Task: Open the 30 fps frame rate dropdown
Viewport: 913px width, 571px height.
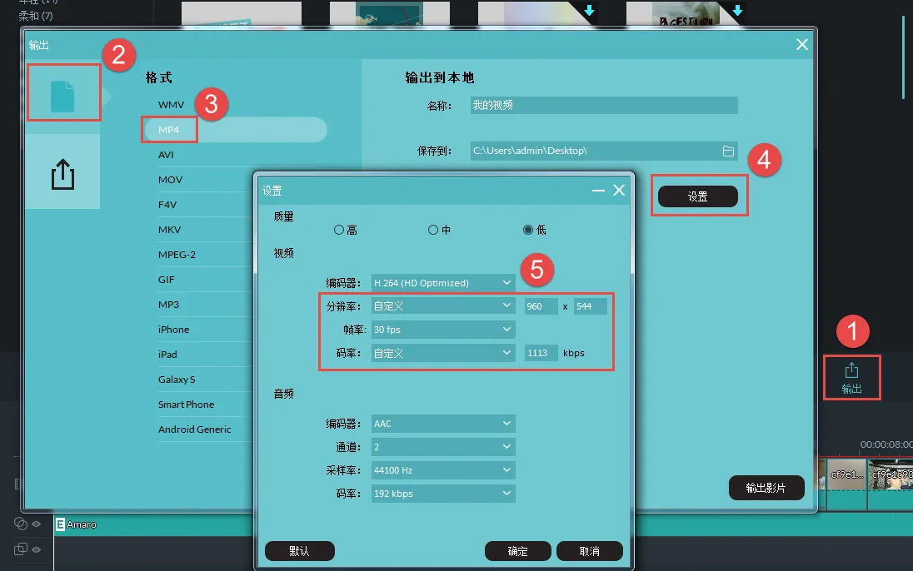Action: [x=442, y=330]
